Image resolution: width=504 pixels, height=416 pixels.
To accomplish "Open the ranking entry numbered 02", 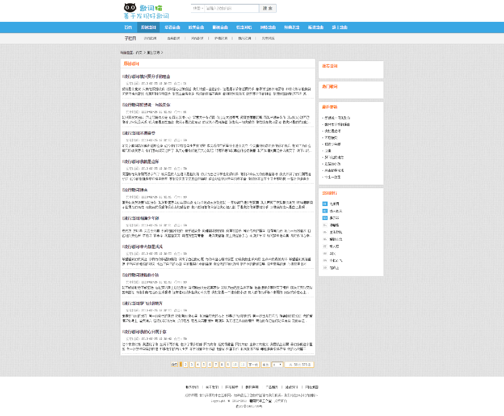I will coord(336,211).
